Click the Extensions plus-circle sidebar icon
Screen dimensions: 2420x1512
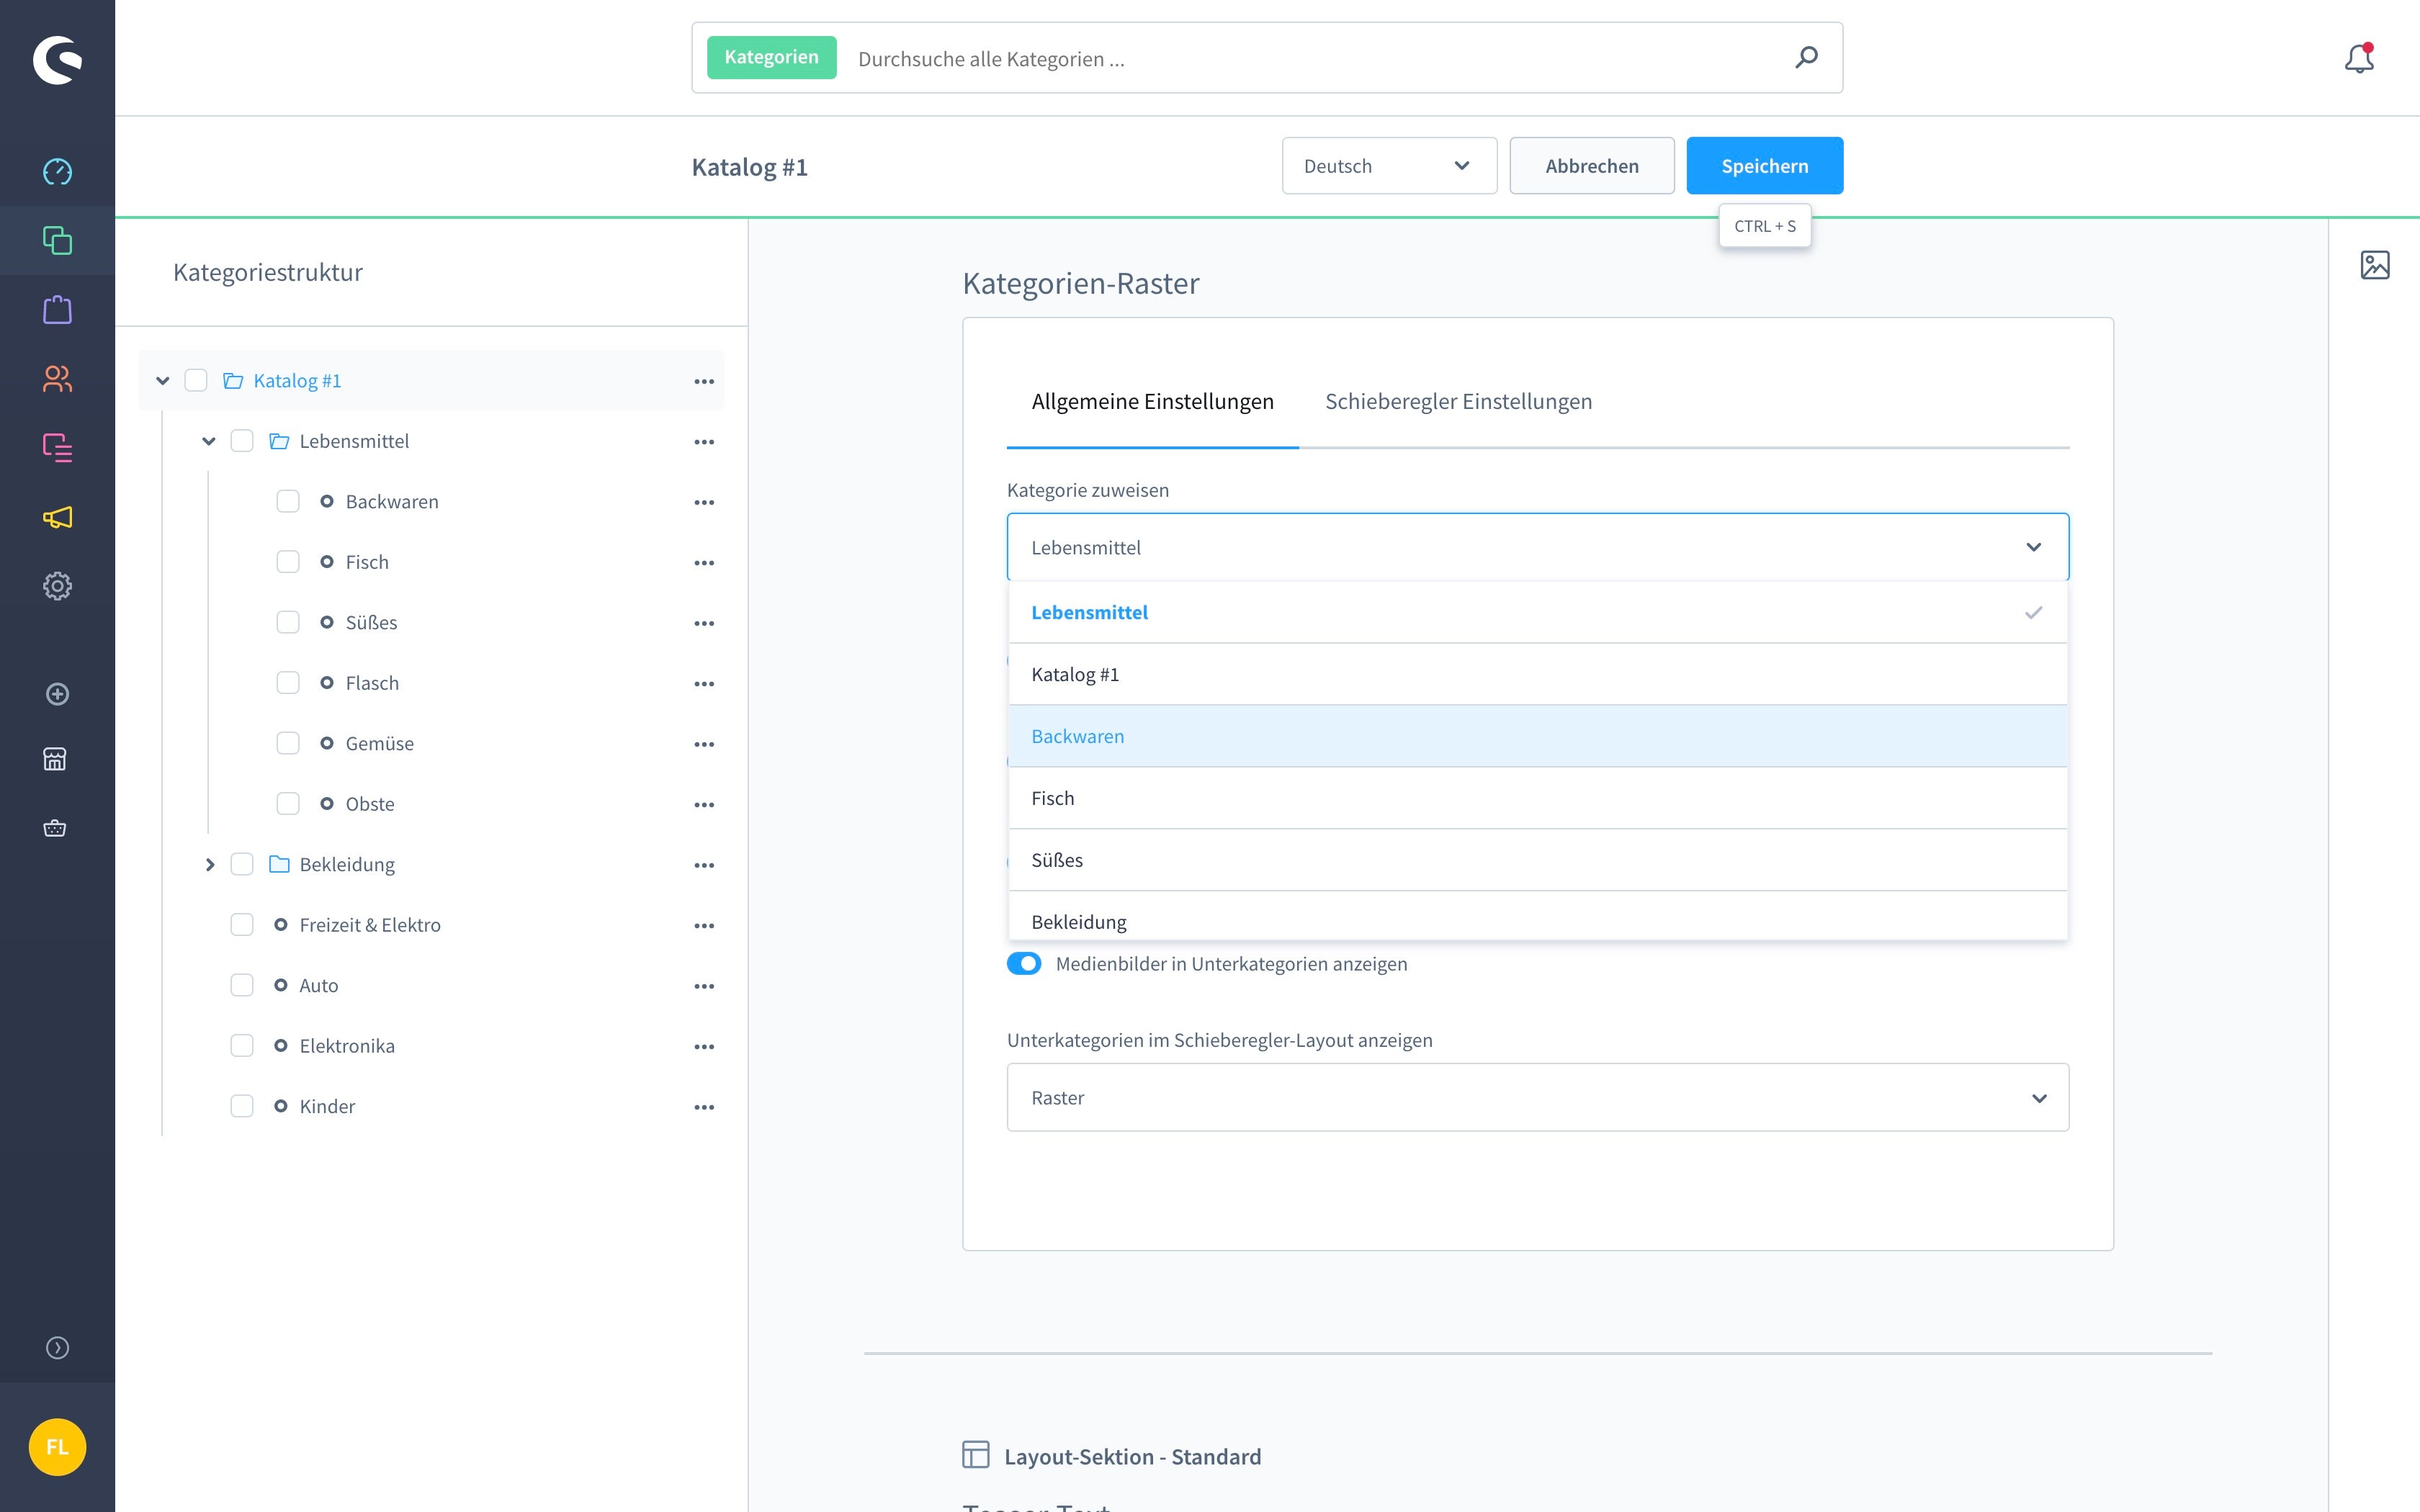(x=57, y=694)
